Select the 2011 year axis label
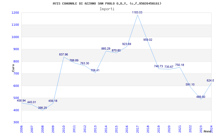214x134 pixels. pos(74,129)
